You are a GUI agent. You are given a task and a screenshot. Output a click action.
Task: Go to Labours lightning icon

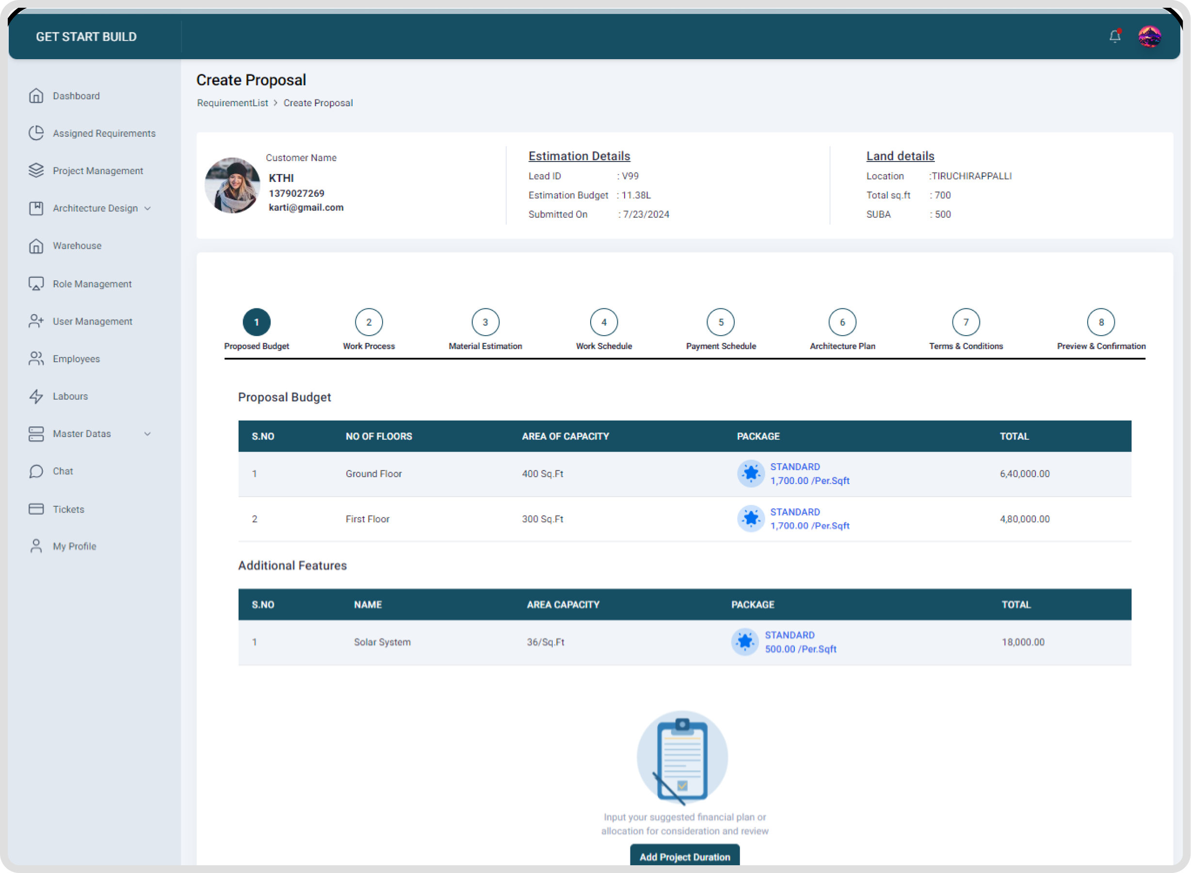(36, 396)
